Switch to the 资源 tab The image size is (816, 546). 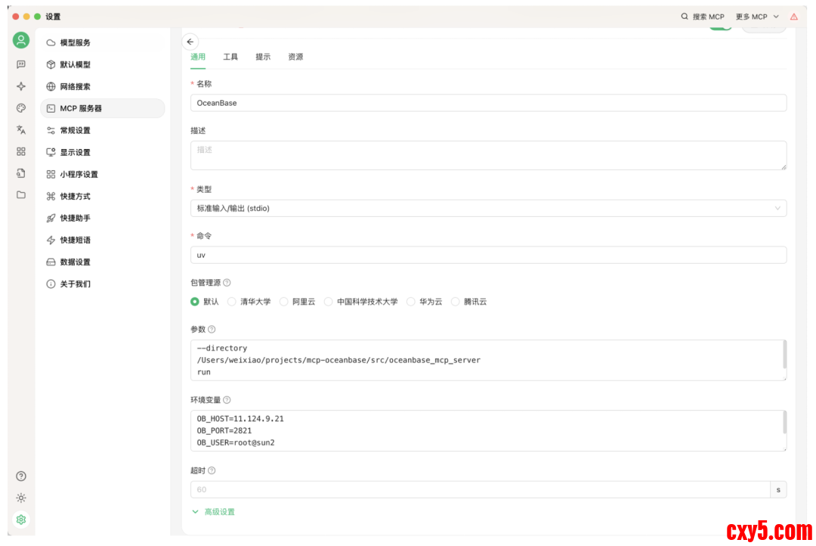(x=295, y=57)
